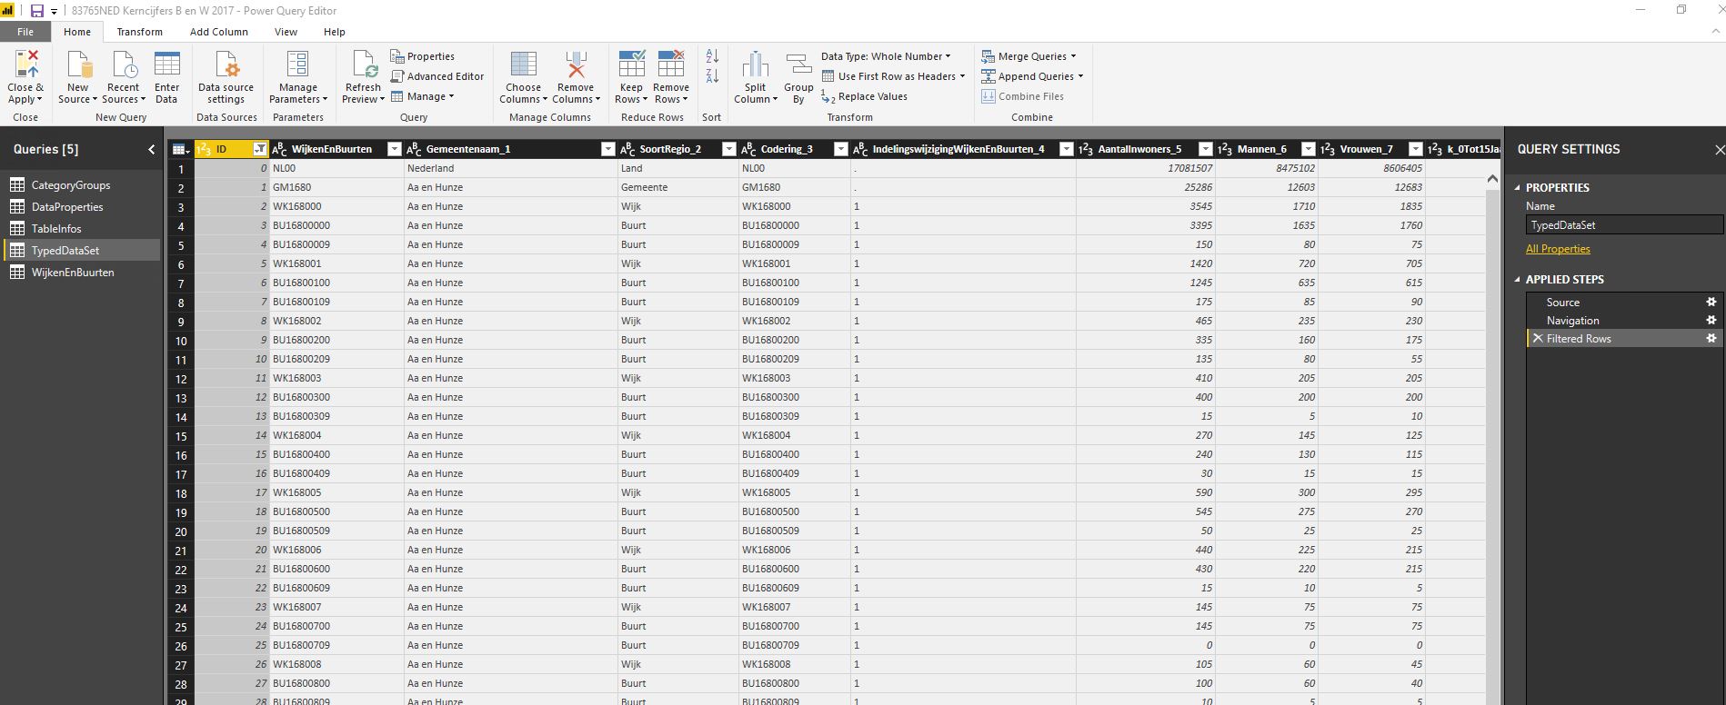Viewport: 1726px width, 705px height.
Task: Click the Split Column icon
Action: [x=755, y=65]
